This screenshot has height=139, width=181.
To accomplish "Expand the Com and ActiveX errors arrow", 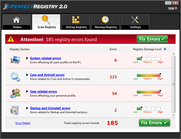I will [x=27, y=75].
